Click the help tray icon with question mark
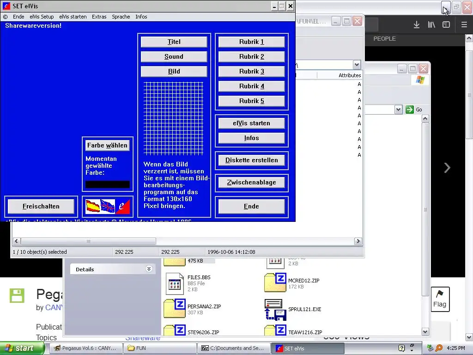 point(401,348)
